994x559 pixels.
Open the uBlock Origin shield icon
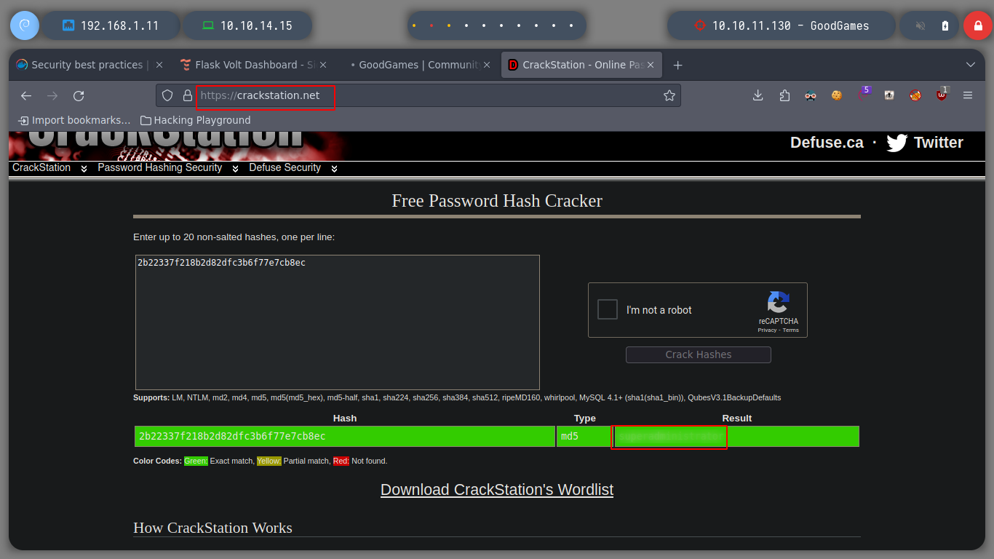942,95
